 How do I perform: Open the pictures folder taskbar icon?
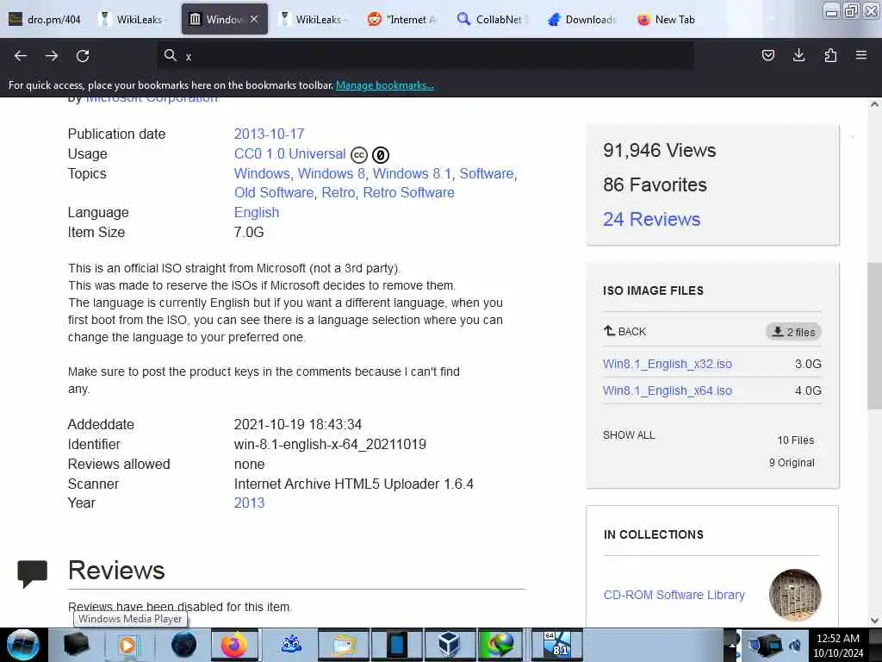(x=343, y=645)
